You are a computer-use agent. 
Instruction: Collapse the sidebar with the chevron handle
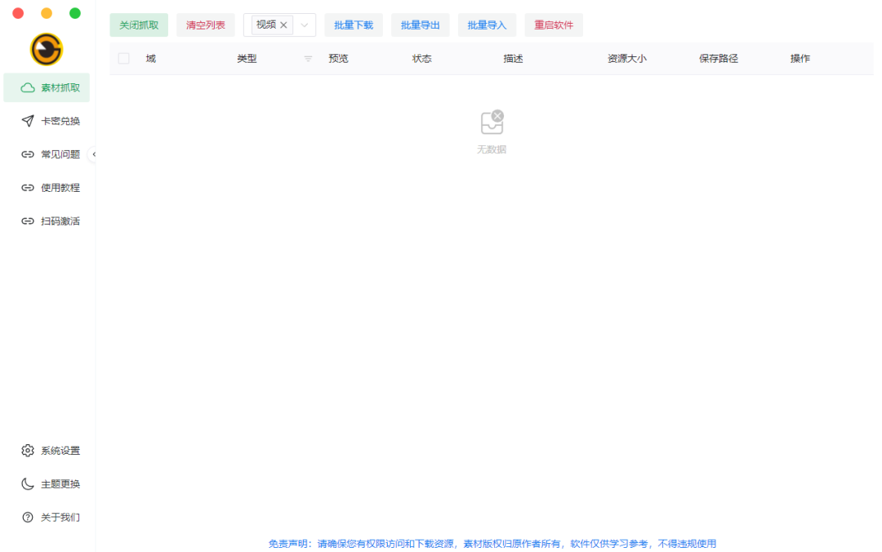(93, 154)
